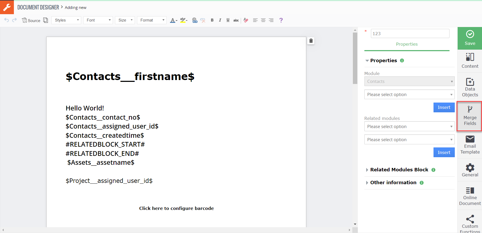Image resolution: width=482 pixels, height=233 pixels.
Task: Toggle italic formatting
Action: click(220, 20)
